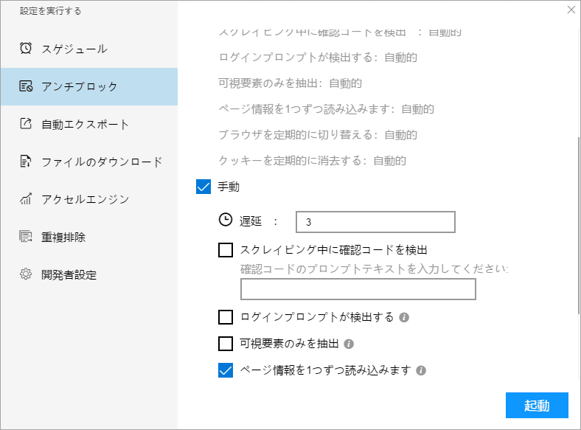Click info icon beside ページ情報を1つずつ読み込みます

coord(421,370)
